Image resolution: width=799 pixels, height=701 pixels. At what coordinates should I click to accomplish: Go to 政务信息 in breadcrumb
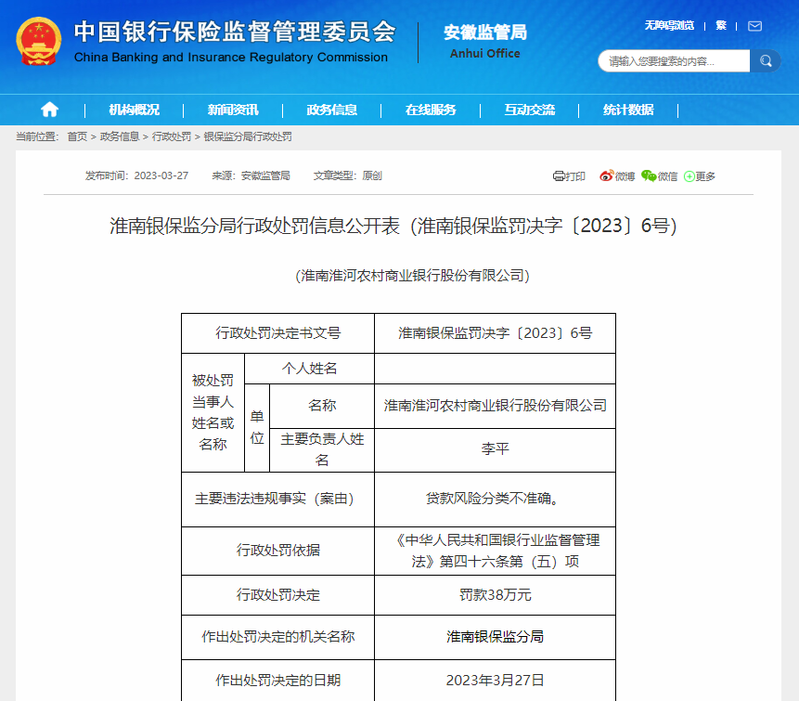click(x=119, y=136)
